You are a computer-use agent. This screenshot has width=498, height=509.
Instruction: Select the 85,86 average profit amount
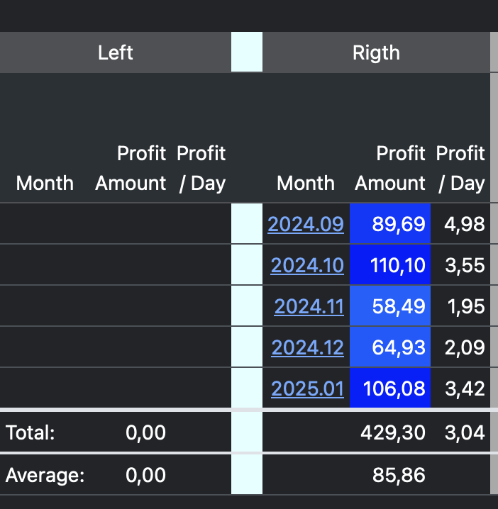coord(399,474)
